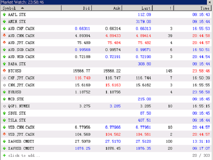
Task: Click the exclamation mark column header
Action: pos(163,8)
